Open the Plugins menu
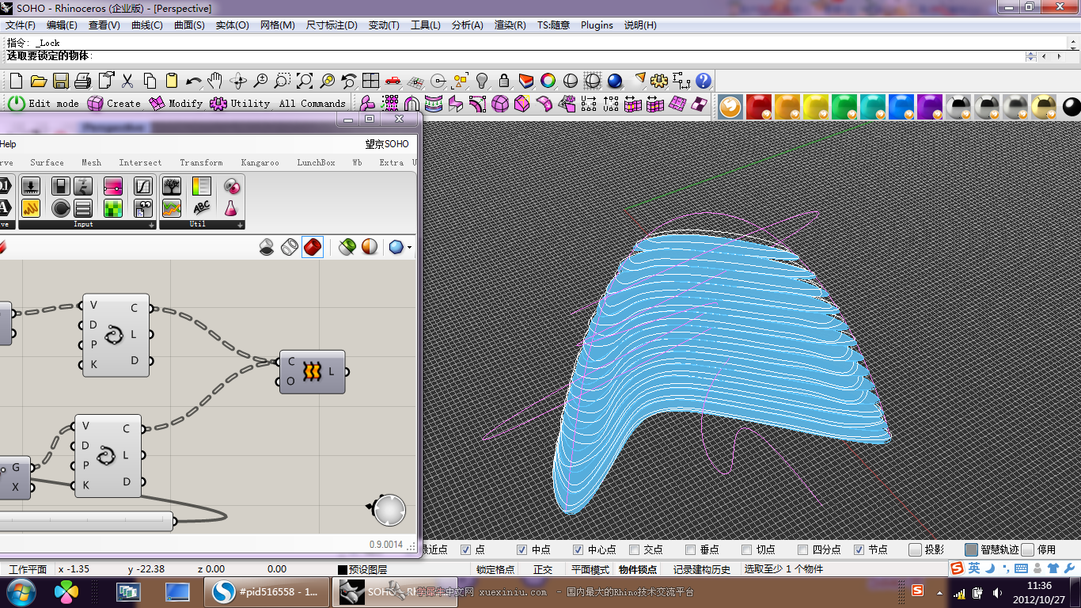The image size is (1081, 608). coord(597,25)
